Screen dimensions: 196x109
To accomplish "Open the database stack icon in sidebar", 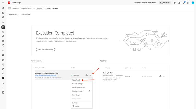I will [x=3, y=55].
